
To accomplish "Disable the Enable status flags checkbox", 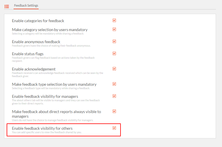I will pos(114,54).
